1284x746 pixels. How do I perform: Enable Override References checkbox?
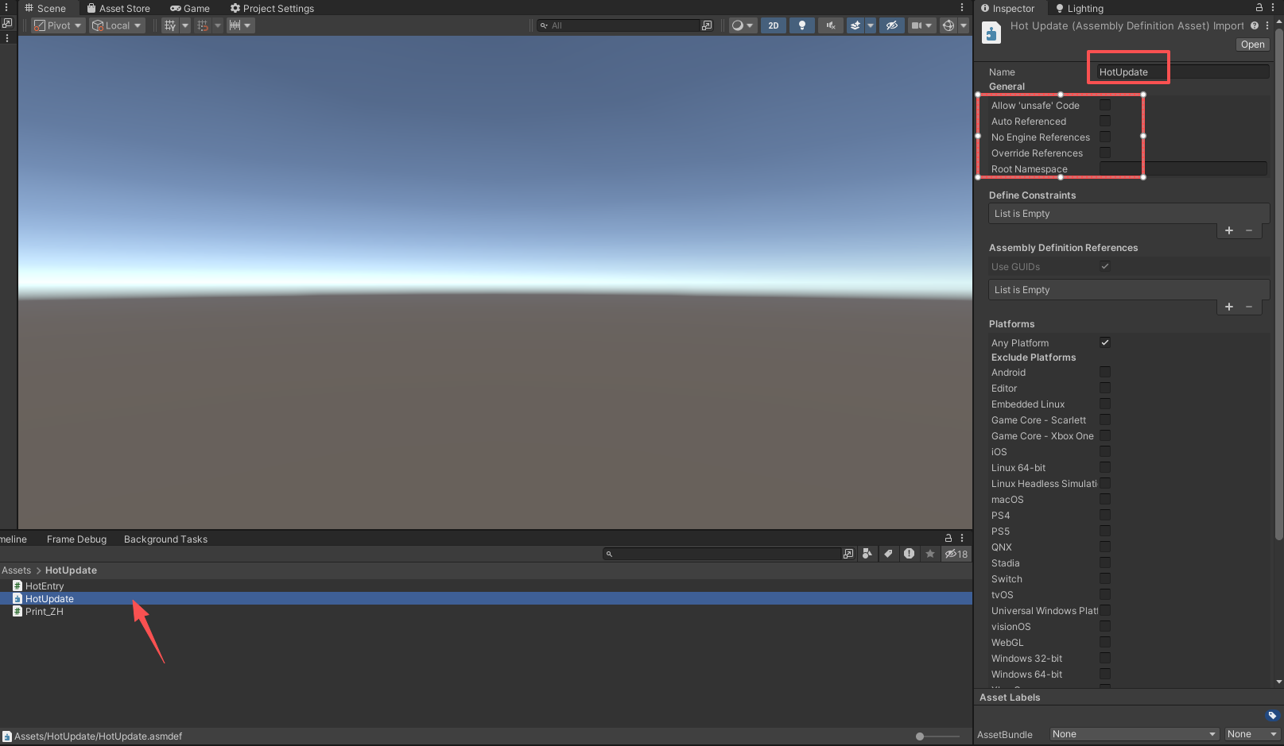[1105, 153]
